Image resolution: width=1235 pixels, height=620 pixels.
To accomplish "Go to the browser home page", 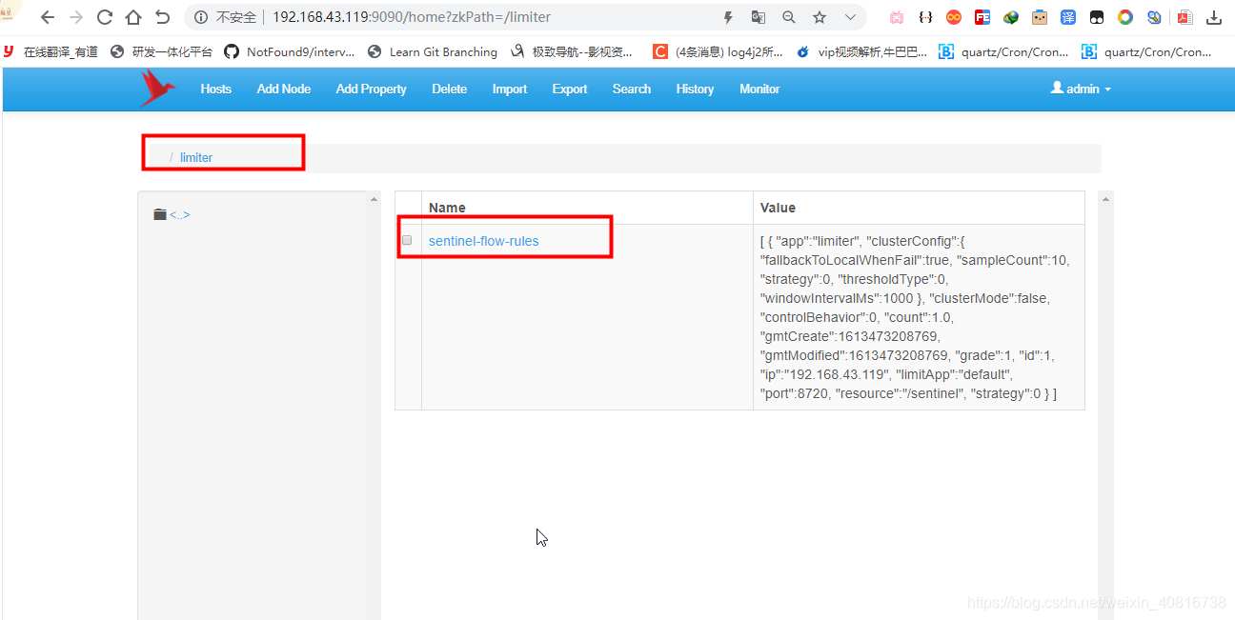I will click(x=133, y=17).
